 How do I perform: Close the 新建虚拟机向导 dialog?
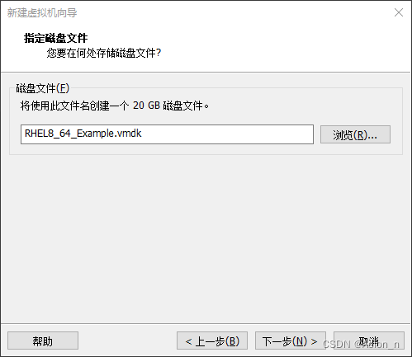[399, 12]
